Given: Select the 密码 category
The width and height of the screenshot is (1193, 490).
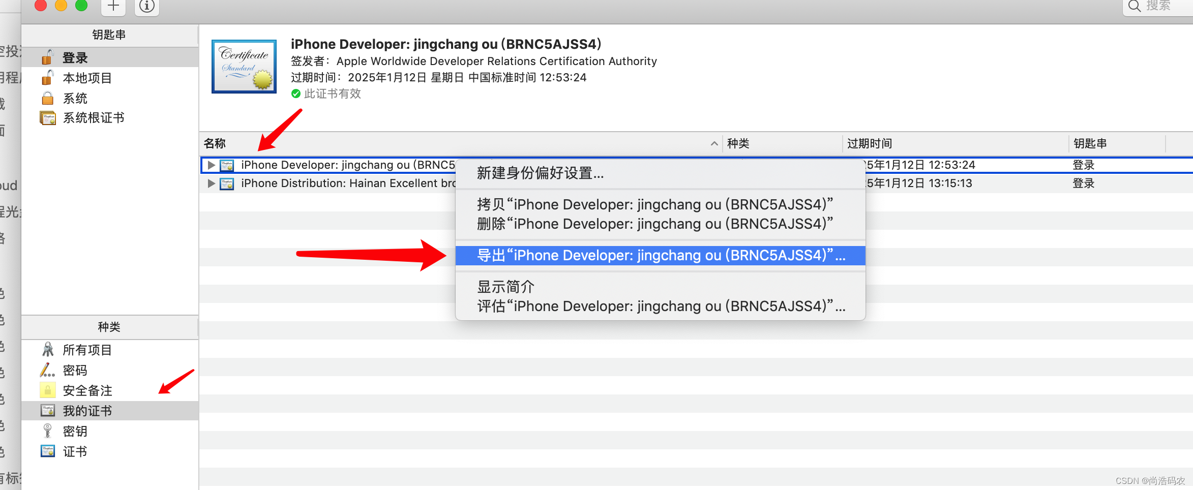Looking at the screenshot, I should pos(74,370).
